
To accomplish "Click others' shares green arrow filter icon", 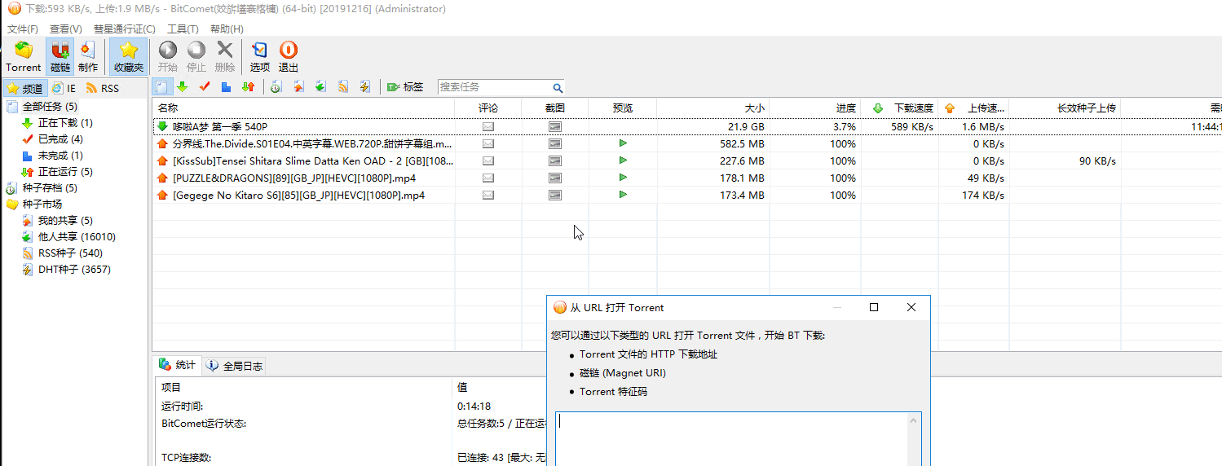I will pos(320,86).
